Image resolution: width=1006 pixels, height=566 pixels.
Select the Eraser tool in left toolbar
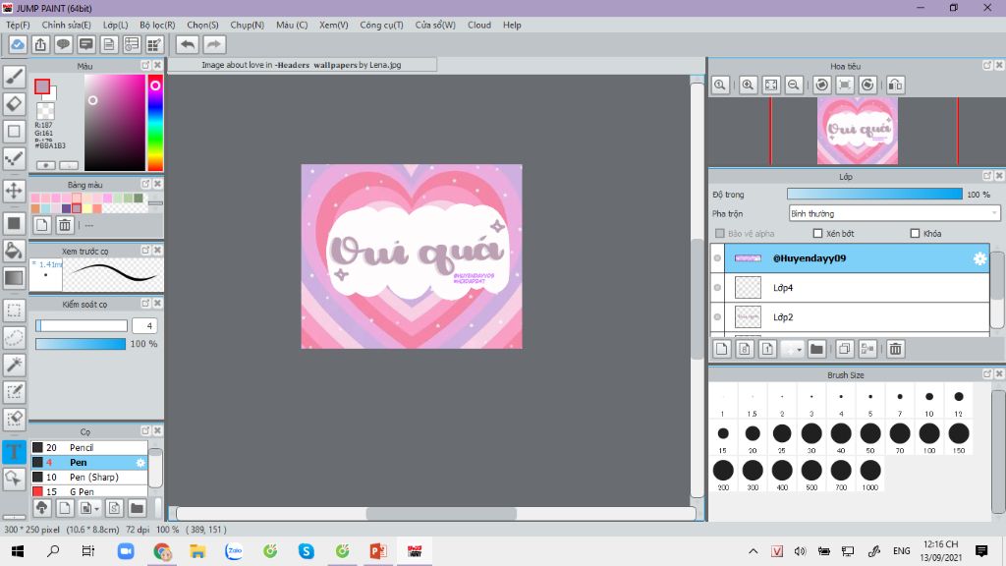pos(14,103)
